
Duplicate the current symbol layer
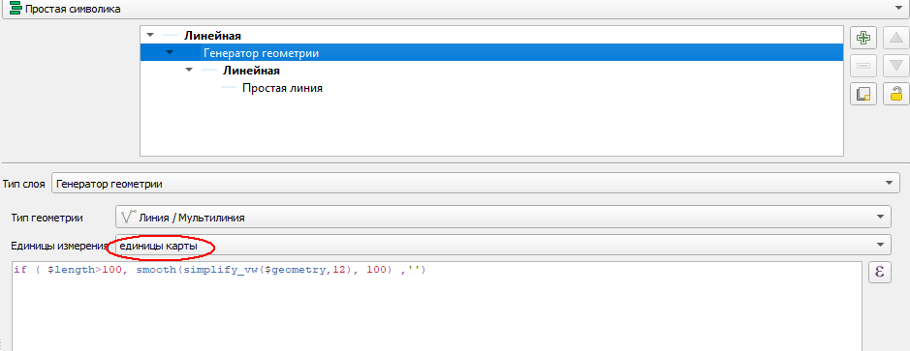863,93
